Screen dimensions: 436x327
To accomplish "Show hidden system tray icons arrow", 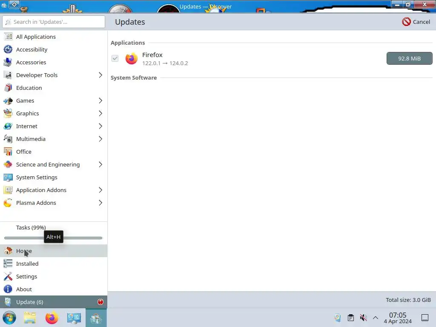I will (x=376, y=318).
